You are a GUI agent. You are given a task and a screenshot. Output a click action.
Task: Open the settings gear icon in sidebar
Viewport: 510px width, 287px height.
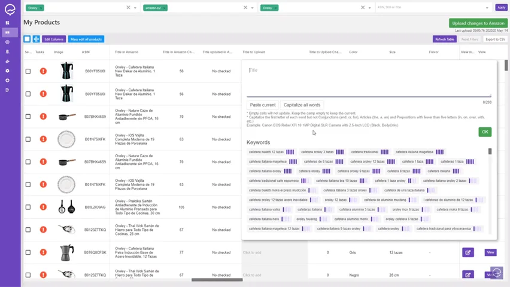pyautogui.click(x=7, y=71)
